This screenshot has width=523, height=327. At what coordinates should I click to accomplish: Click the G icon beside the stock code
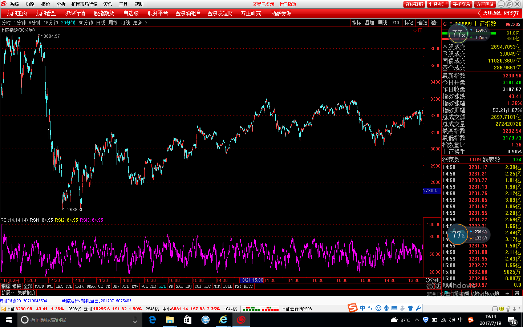point(445,24)
